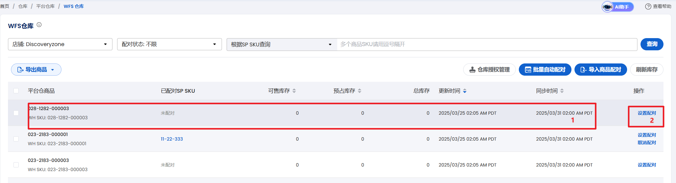Click the 平台仓商品 column header
The height and width of the screenshot is (183, 676).
tap(41, 91)
